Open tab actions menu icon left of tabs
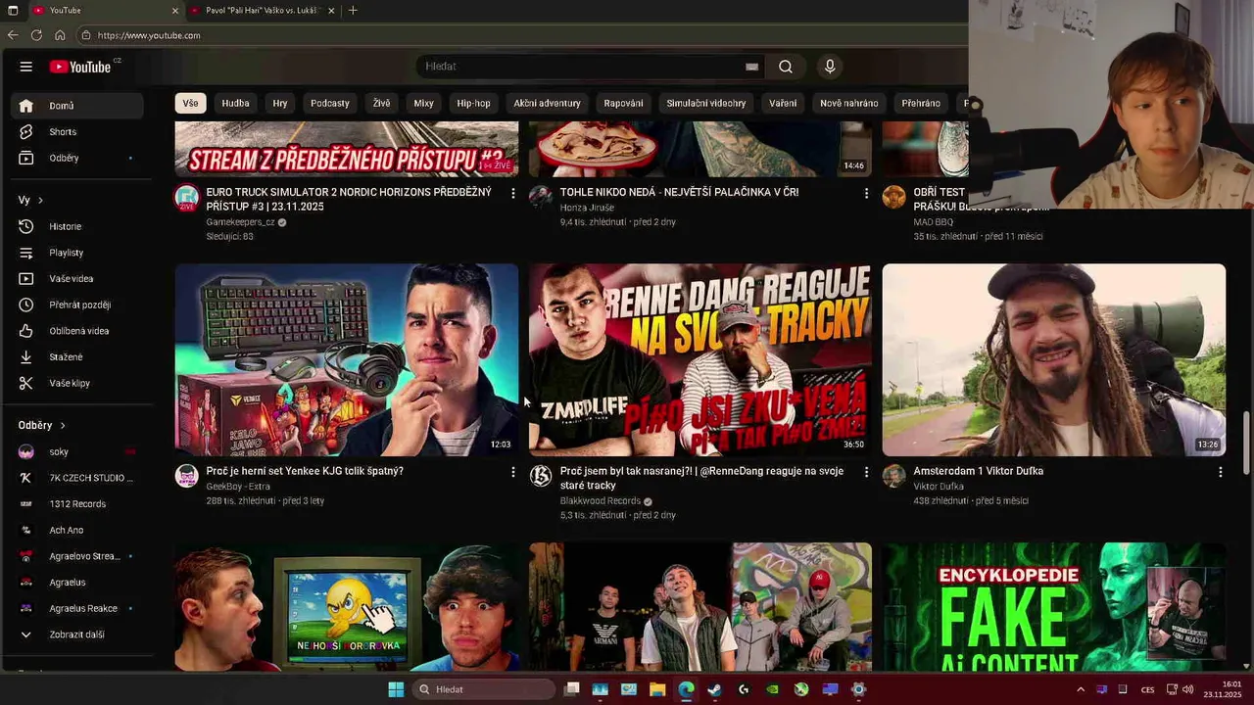Image resolution: width=1254 pixels, height=705 pixels. coord(13,10)
